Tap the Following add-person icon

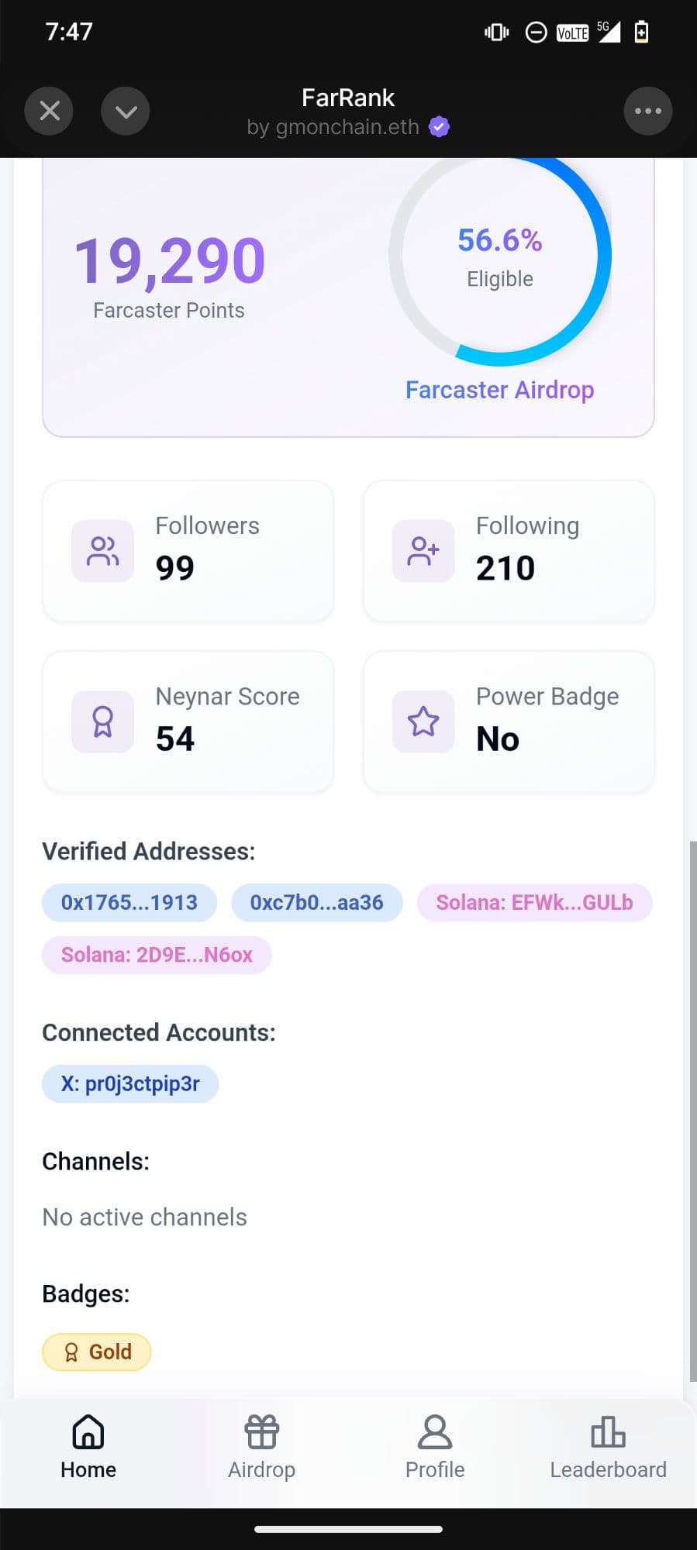(x=423, y=551)
